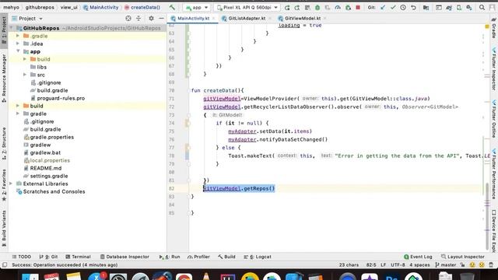
Task: Collapse the app module folder
Action: tap(18, 51)
